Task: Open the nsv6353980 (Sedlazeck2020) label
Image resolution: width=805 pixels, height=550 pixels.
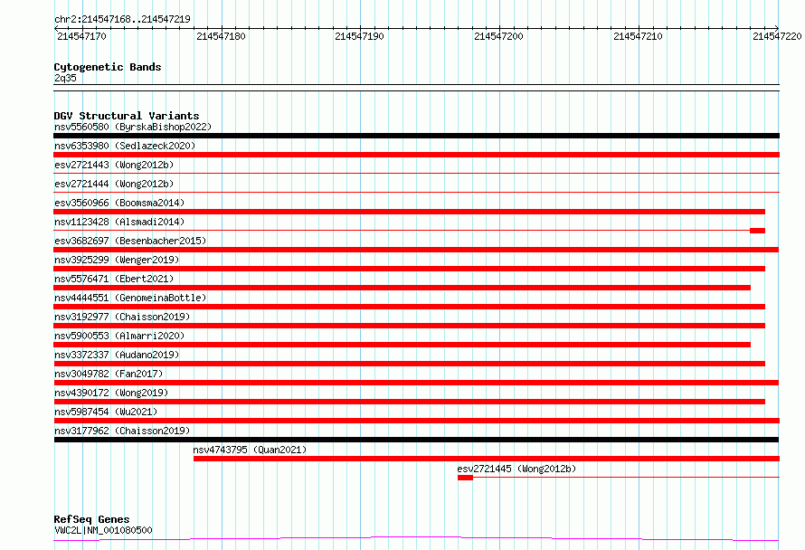Action: click(125, 146)
